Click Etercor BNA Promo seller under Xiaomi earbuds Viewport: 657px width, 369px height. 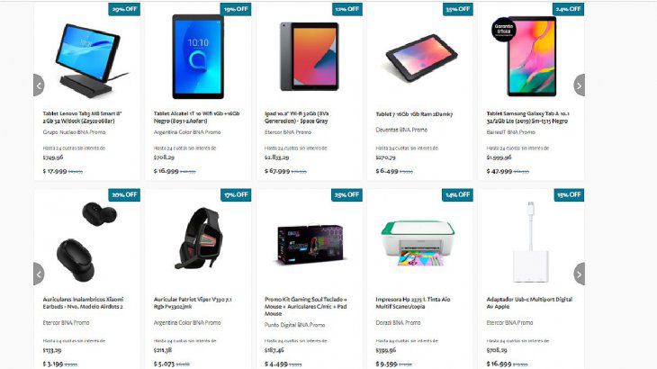click(67, 323)
